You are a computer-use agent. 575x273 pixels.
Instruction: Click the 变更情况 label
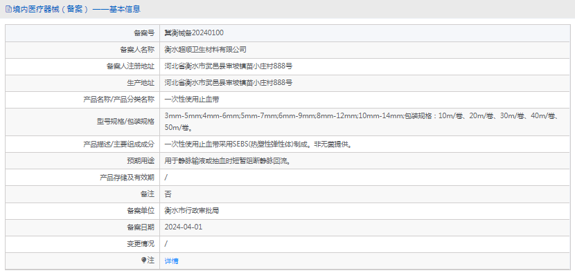(141, 244)
